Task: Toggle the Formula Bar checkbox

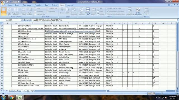Action: coord(47,9)
